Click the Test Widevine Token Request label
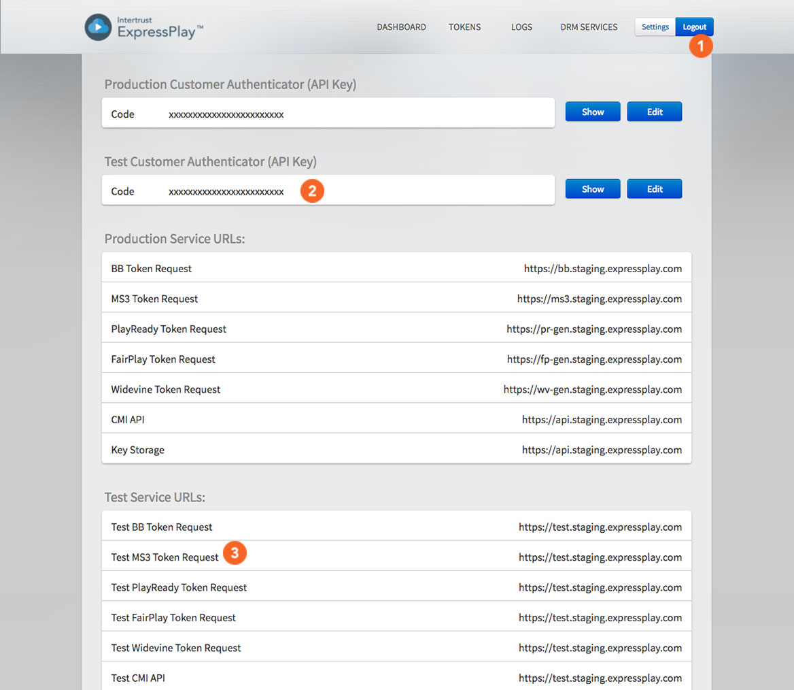 (x=175, y=648)
